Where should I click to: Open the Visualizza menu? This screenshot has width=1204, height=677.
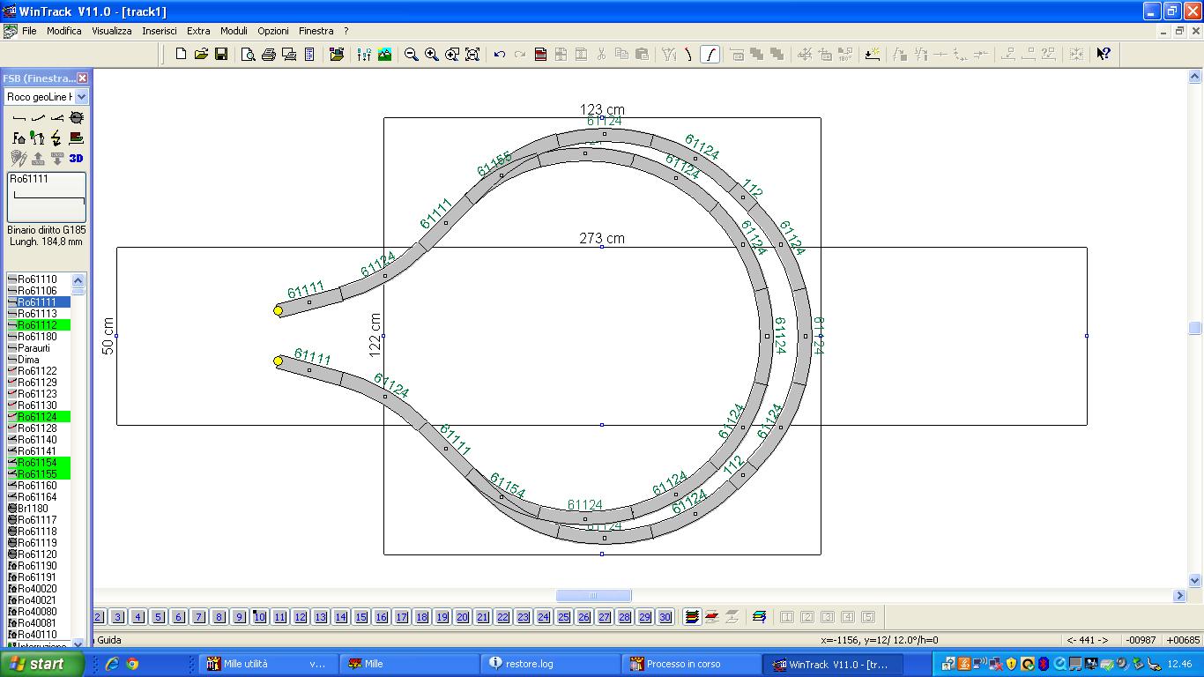pyautogui.click(x=112, y=31)
